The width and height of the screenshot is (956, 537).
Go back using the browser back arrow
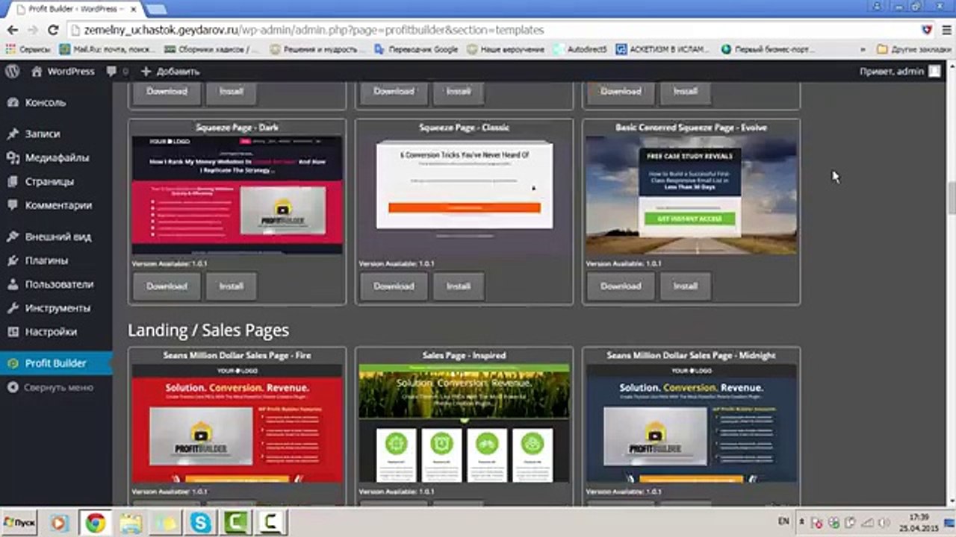13,30
